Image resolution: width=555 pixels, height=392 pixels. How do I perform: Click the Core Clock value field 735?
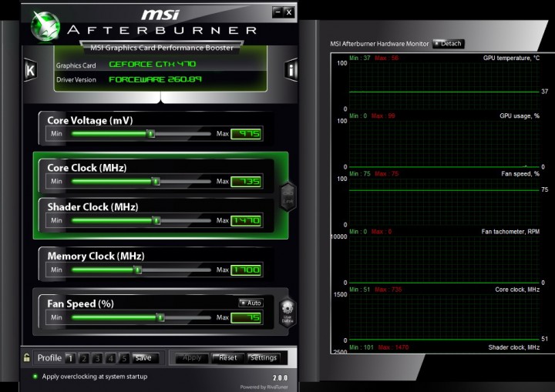click(x=247, y=182)
